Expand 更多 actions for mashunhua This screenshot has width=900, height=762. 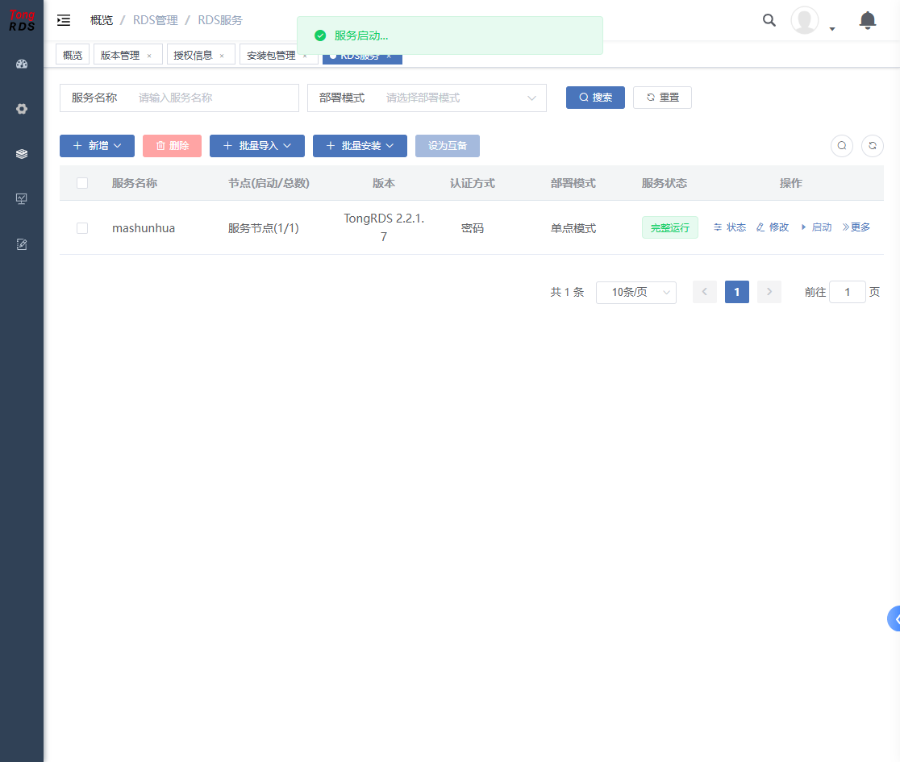click(x=856, y=227)
